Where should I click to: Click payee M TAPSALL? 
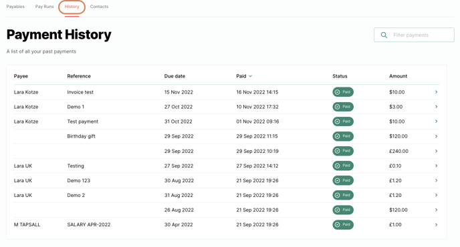[27, 225]
